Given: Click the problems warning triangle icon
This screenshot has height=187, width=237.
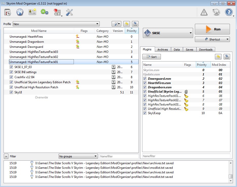Looking at the screenshot, I should 204,12.
